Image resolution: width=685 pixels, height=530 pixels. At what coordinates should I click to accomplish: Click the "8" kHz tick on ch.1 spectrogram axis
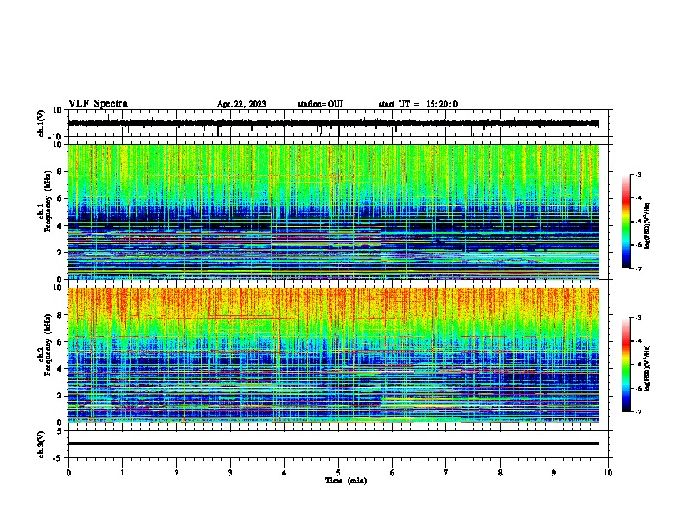pos(61,171)
